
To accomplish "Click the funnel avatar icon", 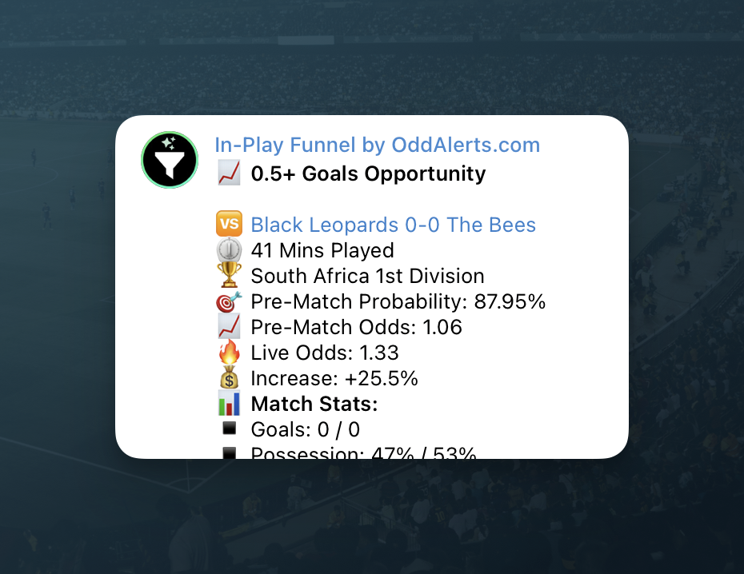I will tap(170, 160).
